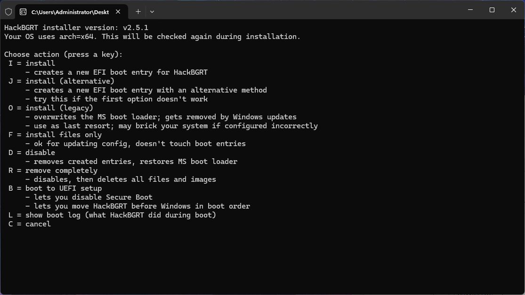525x295 pixels.
Task: Close the terminal window
Action: 514,10
